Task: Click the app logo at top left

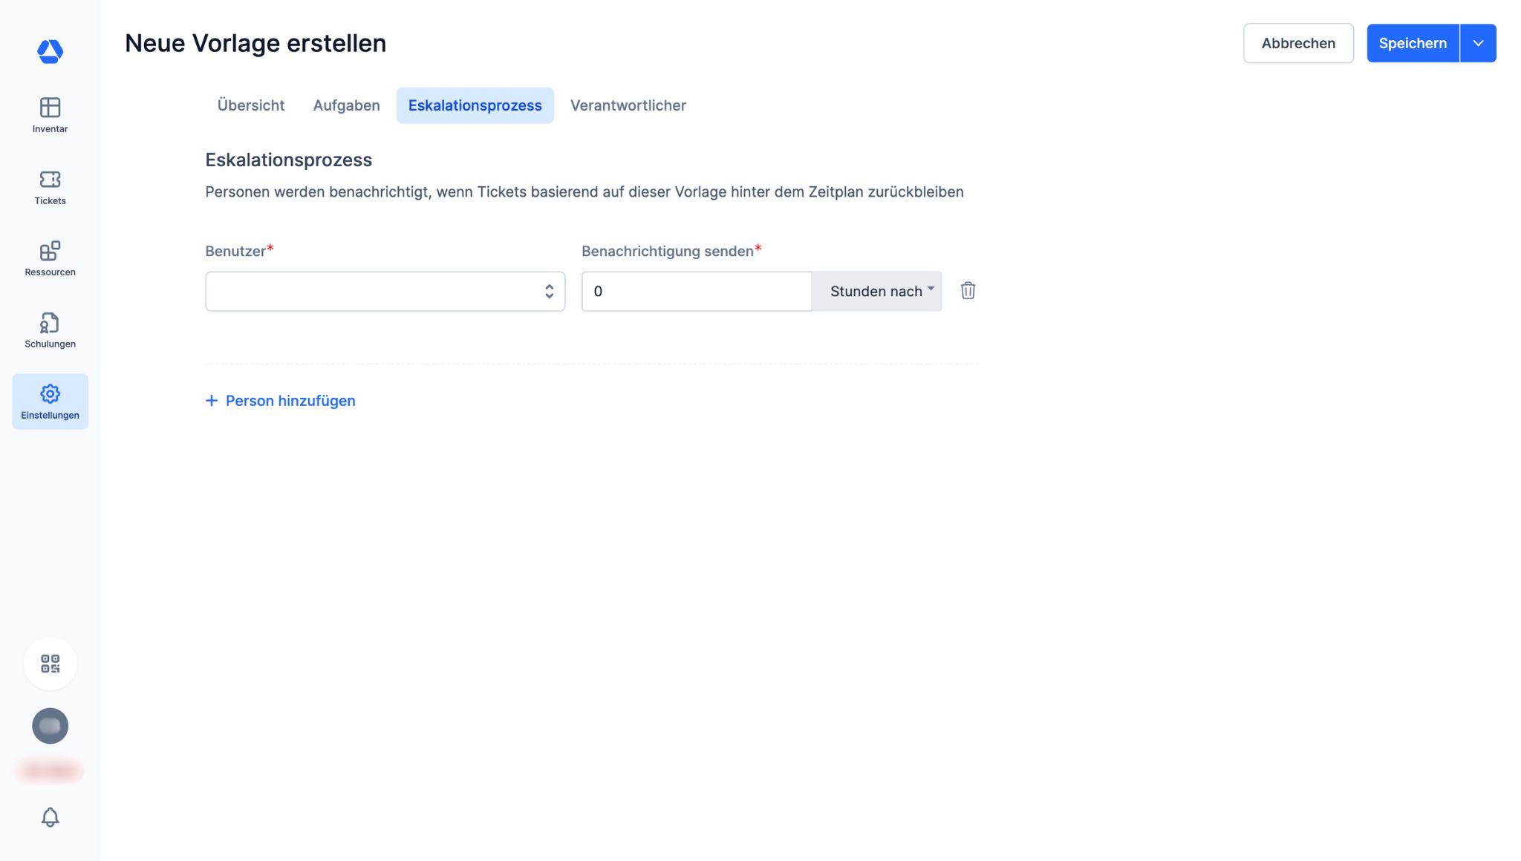Action: [50, 51]
